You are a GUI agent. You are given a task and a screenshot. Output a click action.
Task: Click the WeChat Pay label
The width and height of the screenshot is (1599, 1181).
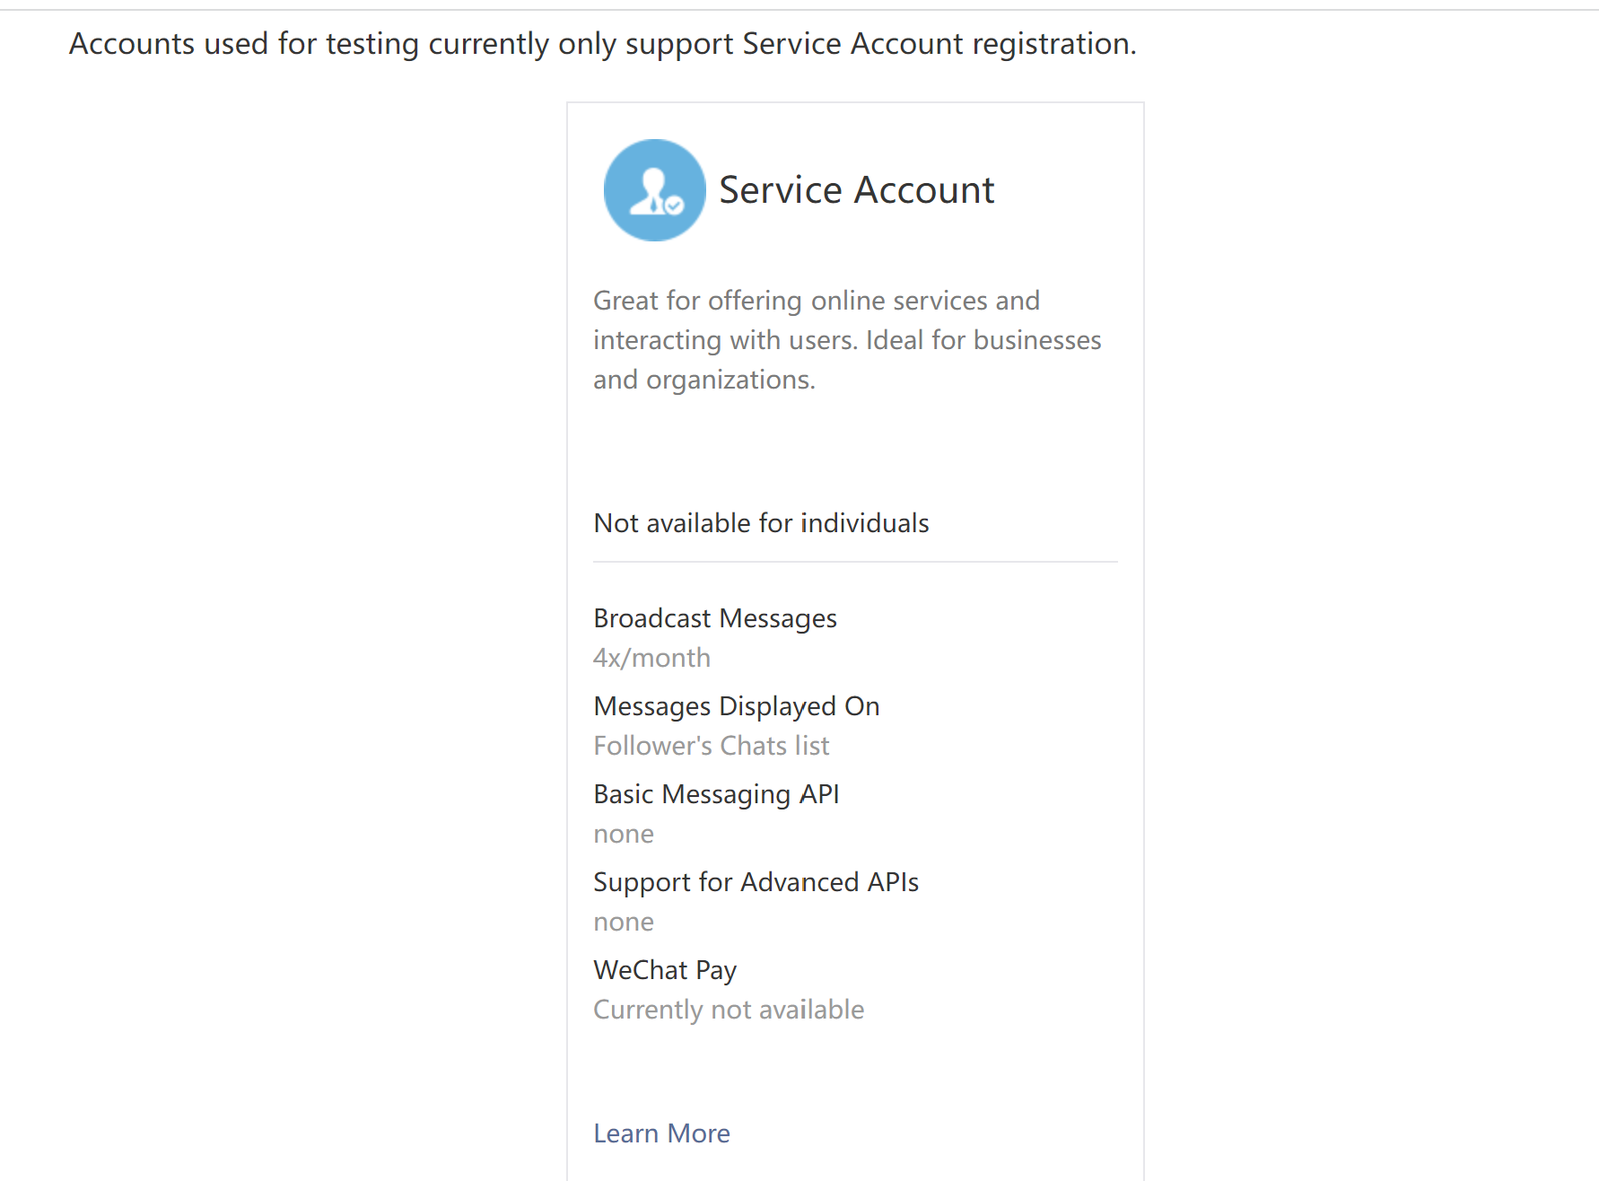point(665,970)
